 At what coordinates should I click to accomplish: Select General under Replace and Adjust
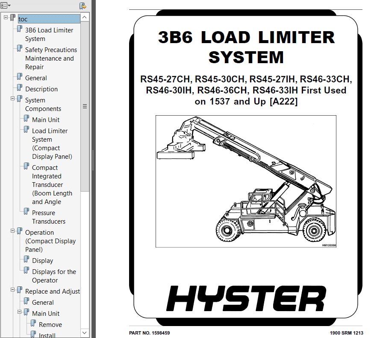coord(43,303)
